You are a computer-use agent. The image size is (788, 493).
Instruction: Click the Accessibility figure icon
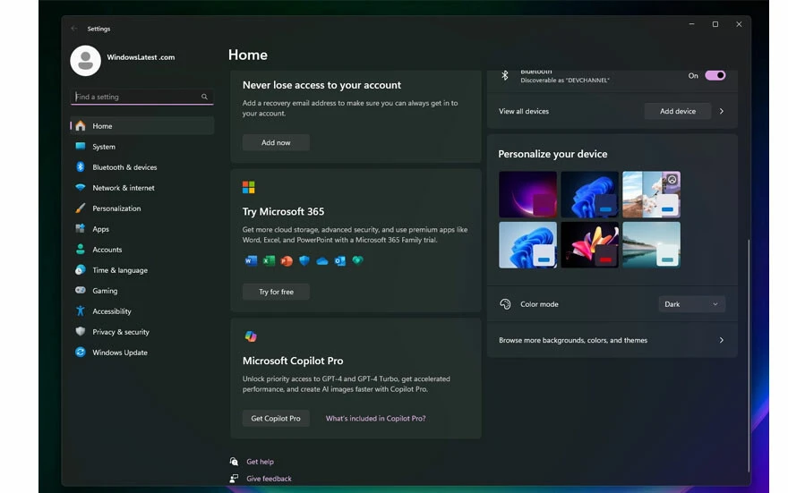click(81, 310)
